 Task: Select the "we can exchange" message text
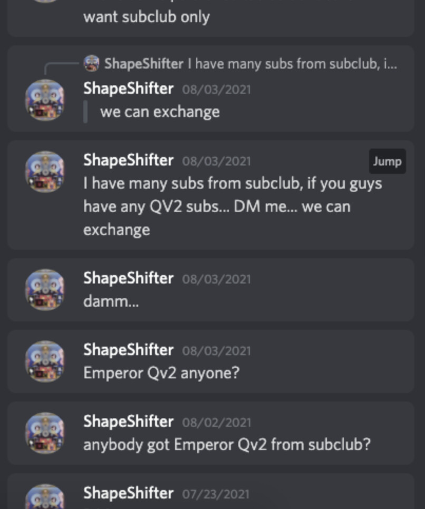(x=160, y=112)
